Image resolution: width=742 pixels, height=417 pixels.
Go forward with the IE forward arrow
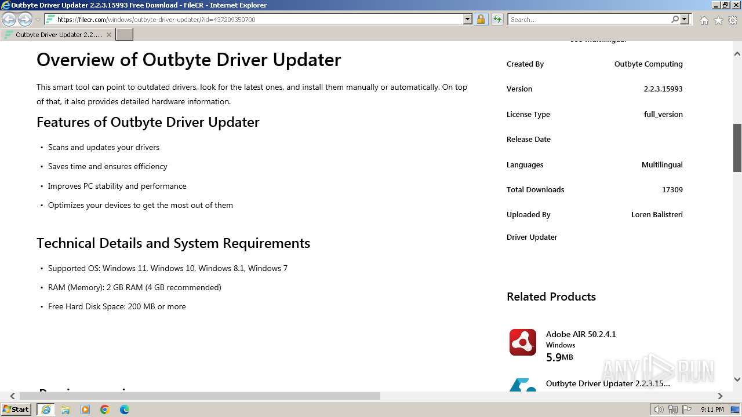coord(25,19)
